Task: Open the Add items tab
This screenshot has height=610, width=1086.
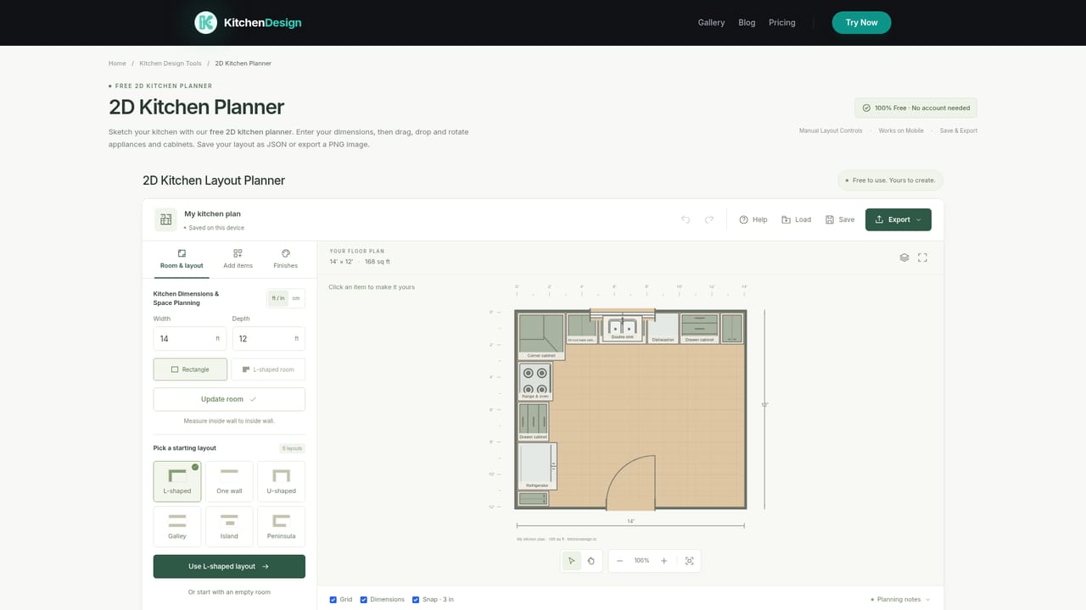Action: coord(238,259)
